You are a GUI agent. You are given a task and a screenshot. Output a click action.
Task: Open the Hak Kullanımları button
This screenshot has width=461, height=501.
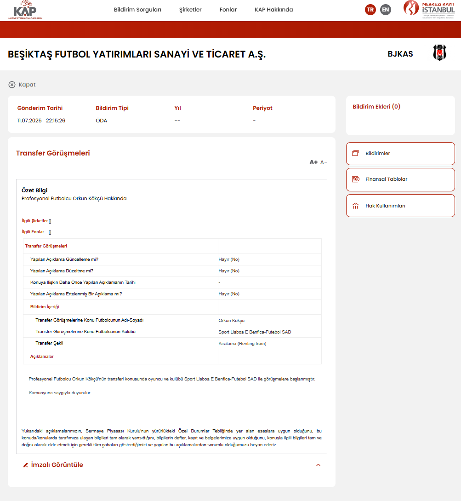point(400,206)
